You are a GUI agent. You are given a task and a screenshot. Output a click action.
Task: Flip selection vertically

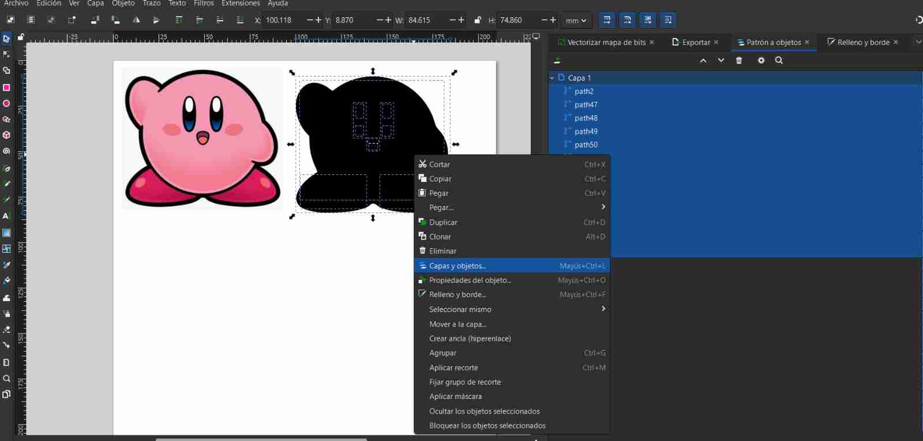(x=156, y=20)
